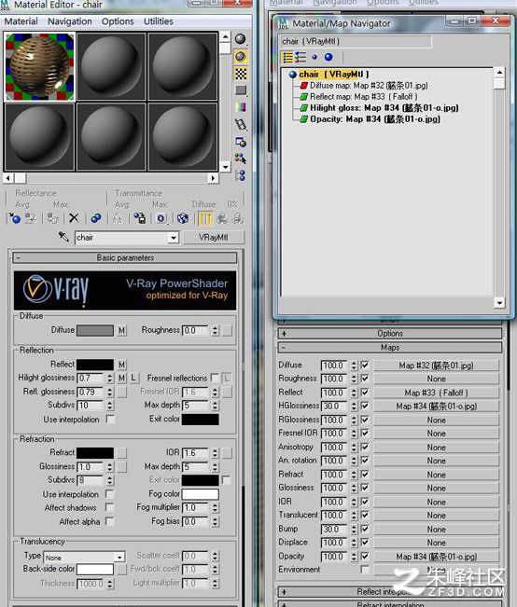The height and width of the screenshot is (607, 517).
Task: Switch Navigator to View List icon
Action: [x=288, y=57]
